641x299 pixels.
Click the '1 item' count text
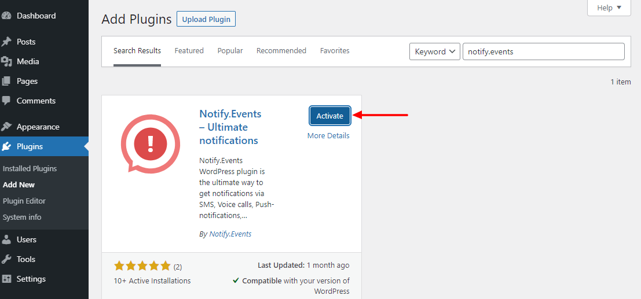click(x=621, y=82)
